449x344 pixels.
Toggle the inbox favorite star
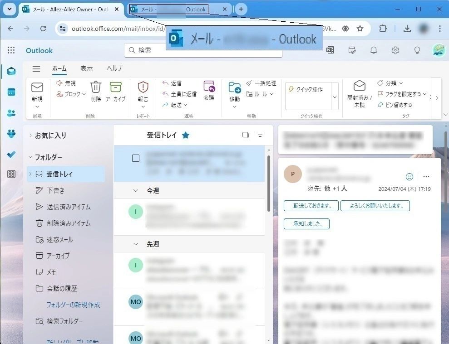[x=186, y=135]
